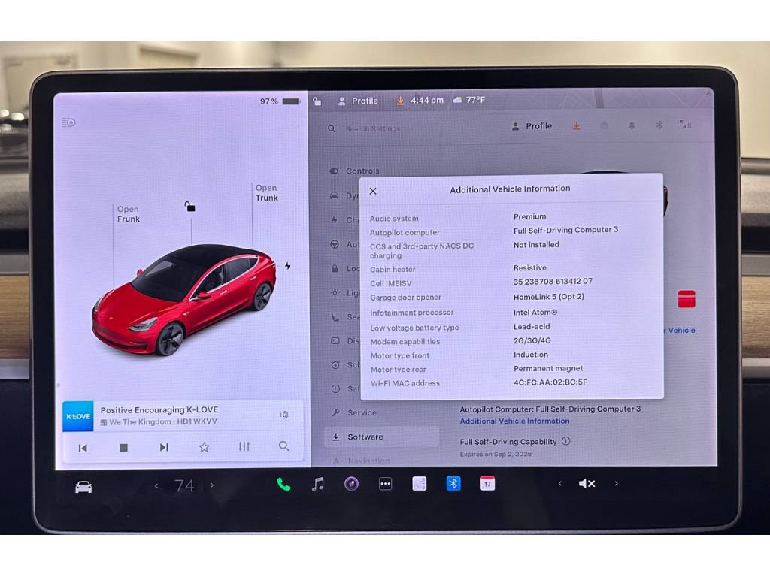770x577 pixels.
Task: Decrease volume with left arrow
Action: 559,483
